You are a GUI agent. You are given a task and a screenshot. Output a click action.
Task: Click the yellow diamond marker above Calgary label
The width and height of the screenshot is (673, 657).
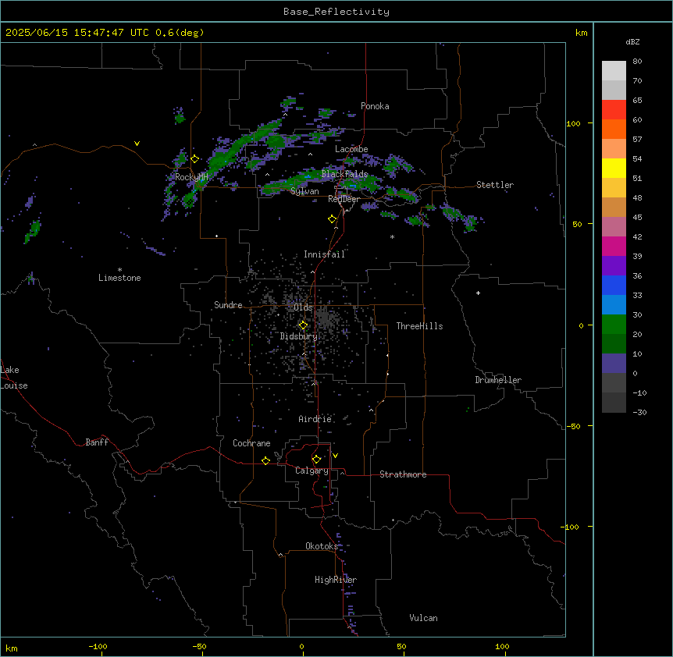[316, 460]
